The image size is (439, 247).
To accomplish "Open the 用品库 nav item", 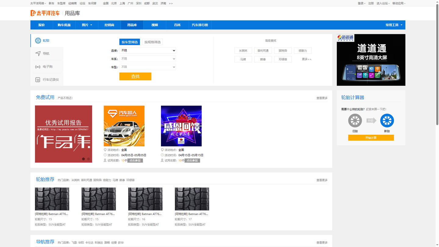I will (x=132, y=25).
